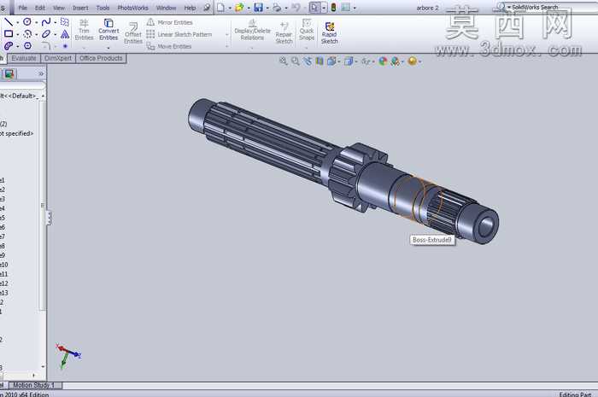Screen dimensions: 598x397
Task: Expand the Circle tool dropdown arrow
Action: (x=36, y=22)
